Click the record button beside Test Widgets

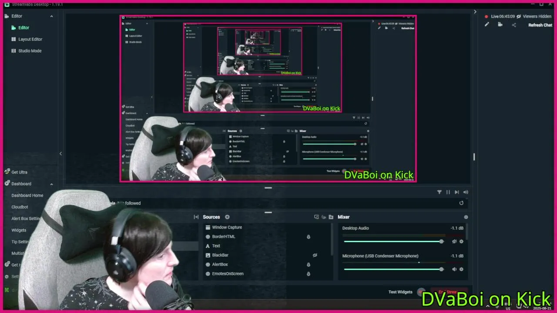[421, 292]
